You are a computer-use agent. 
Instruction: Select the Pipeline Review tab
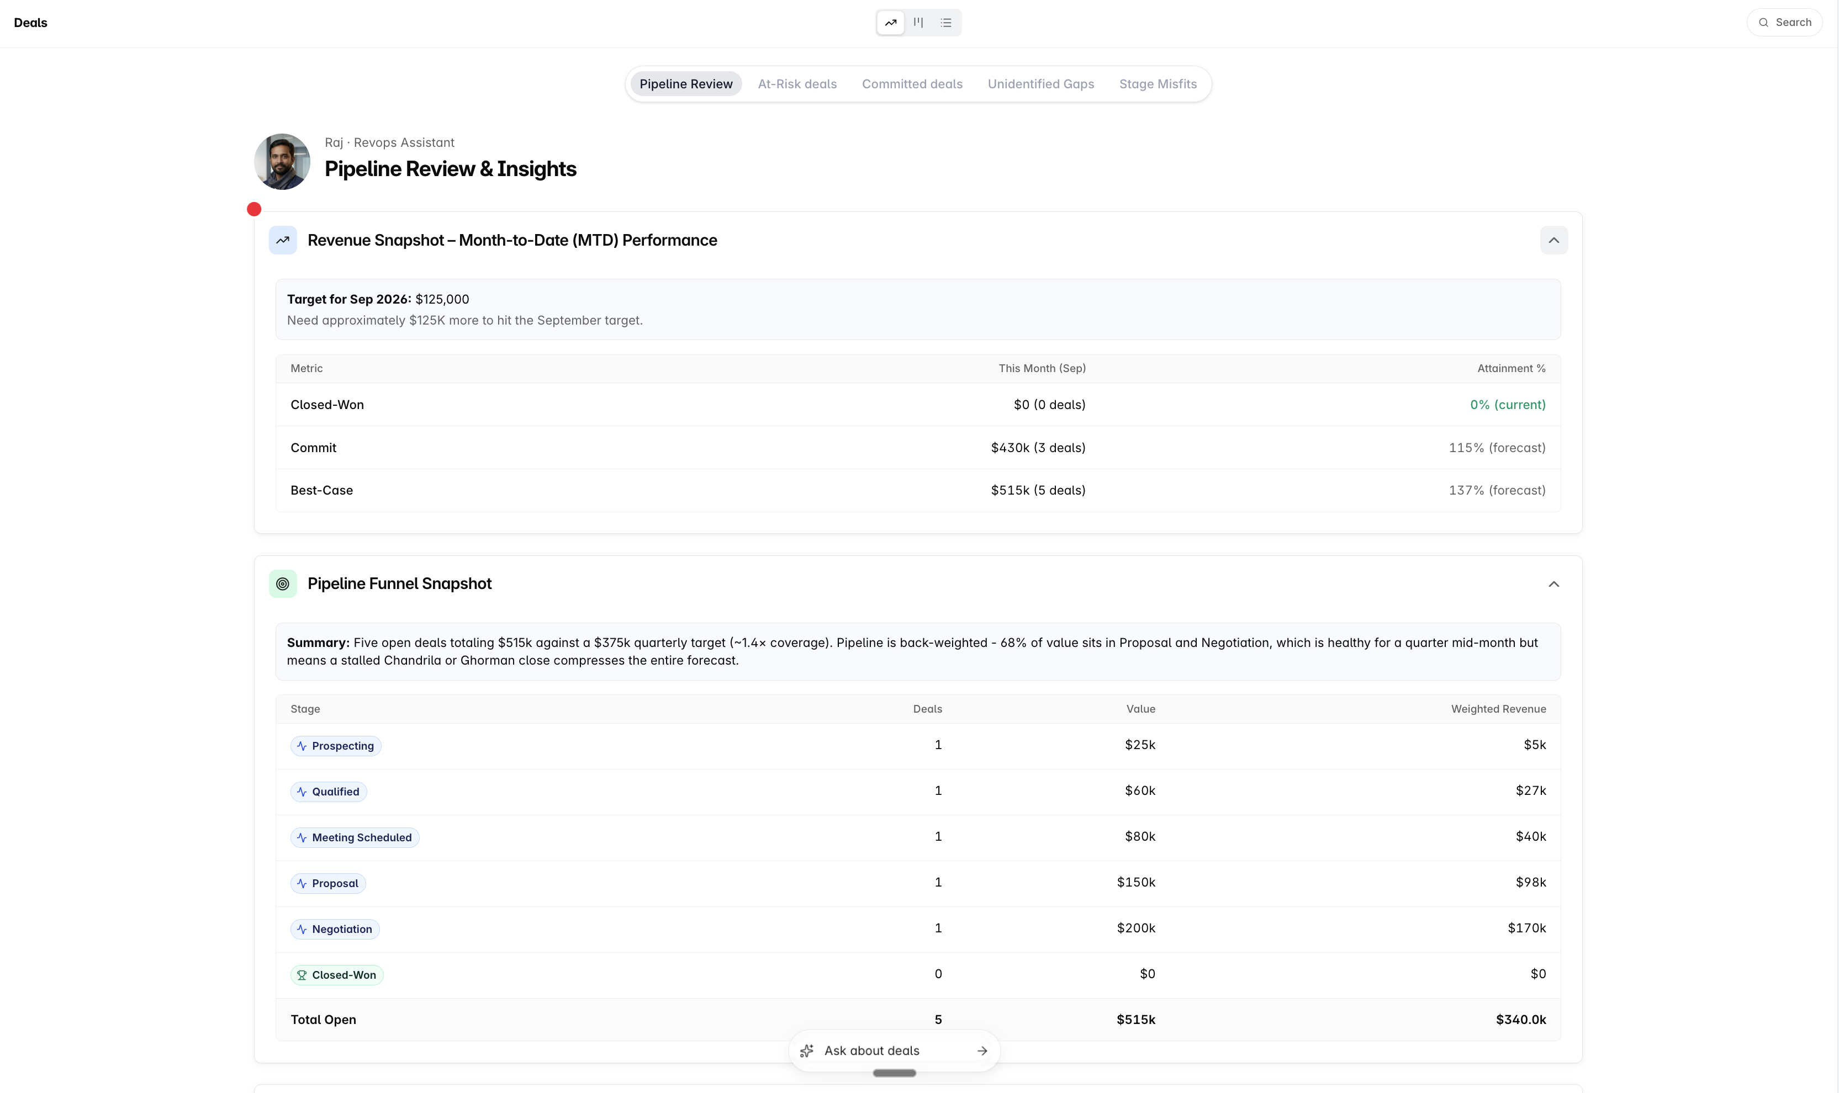(x=686, y=84)
